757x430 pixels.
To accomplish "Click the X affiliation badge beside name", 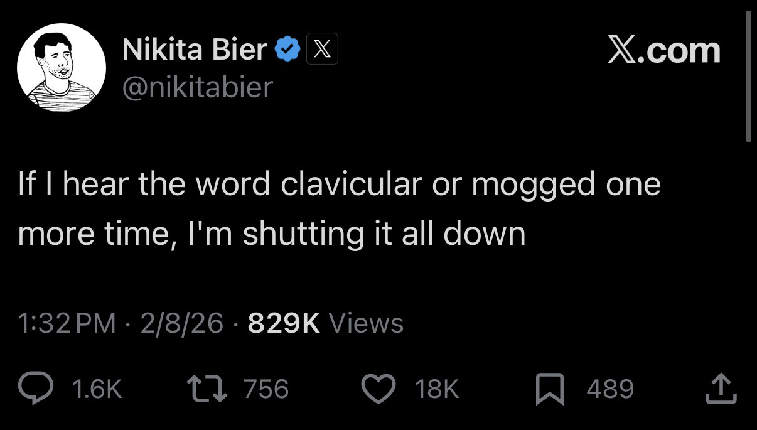I will pyautogui.click(x=322, y=49).
